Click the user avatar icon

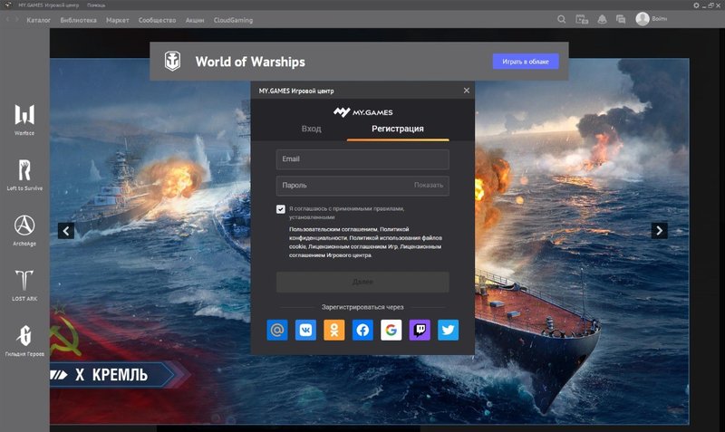click(x=643, y=19)
